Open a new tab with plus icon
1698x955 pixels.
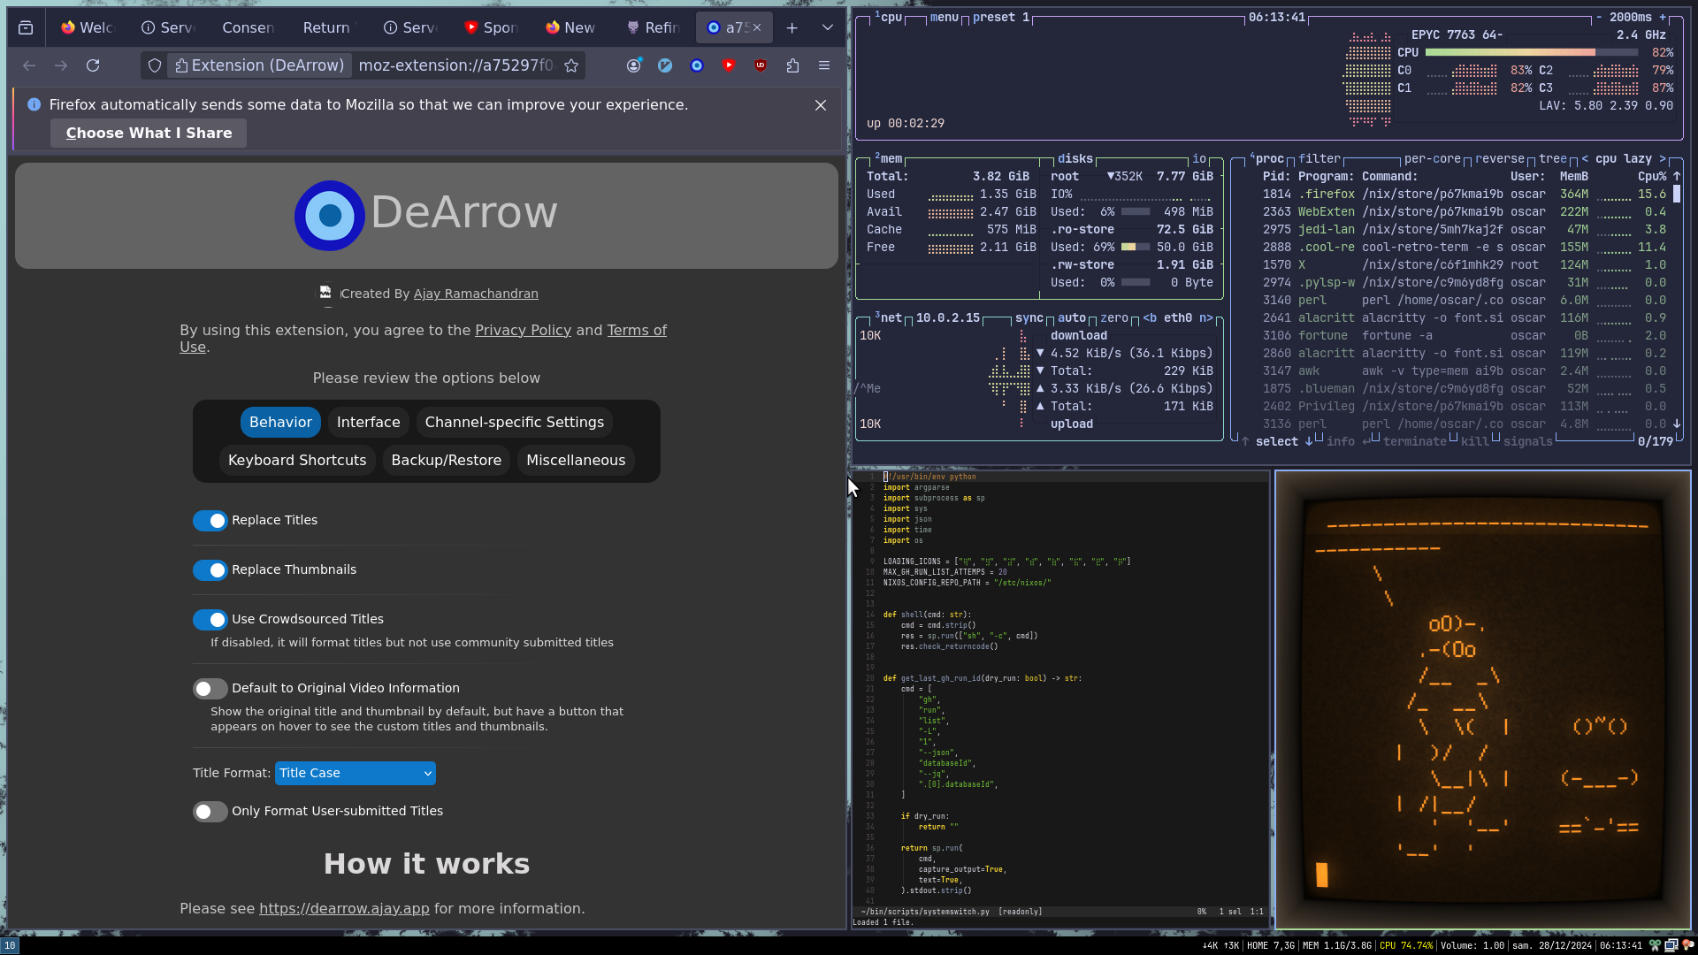click(792, 27)
